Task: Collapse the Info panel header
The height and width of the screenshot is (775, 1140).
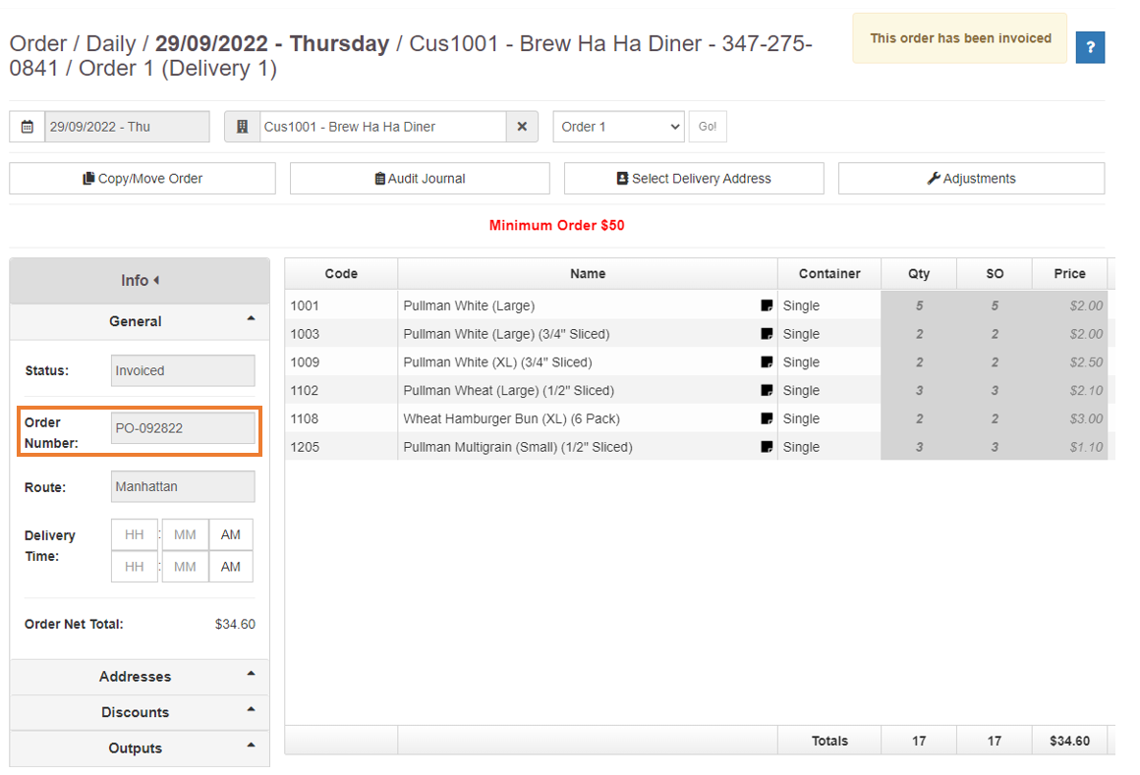Action: pos(140,280)
